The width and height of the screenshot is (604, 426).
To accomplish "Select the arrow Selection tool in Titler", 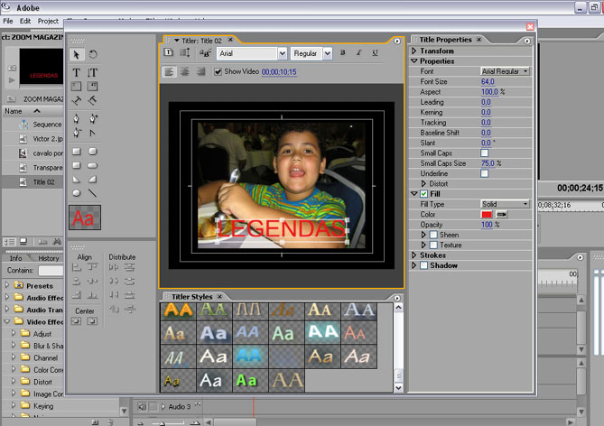I will [77, 55].
